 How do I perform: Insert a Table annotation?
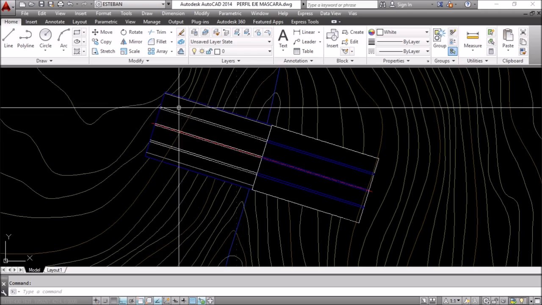click(303, 51)
